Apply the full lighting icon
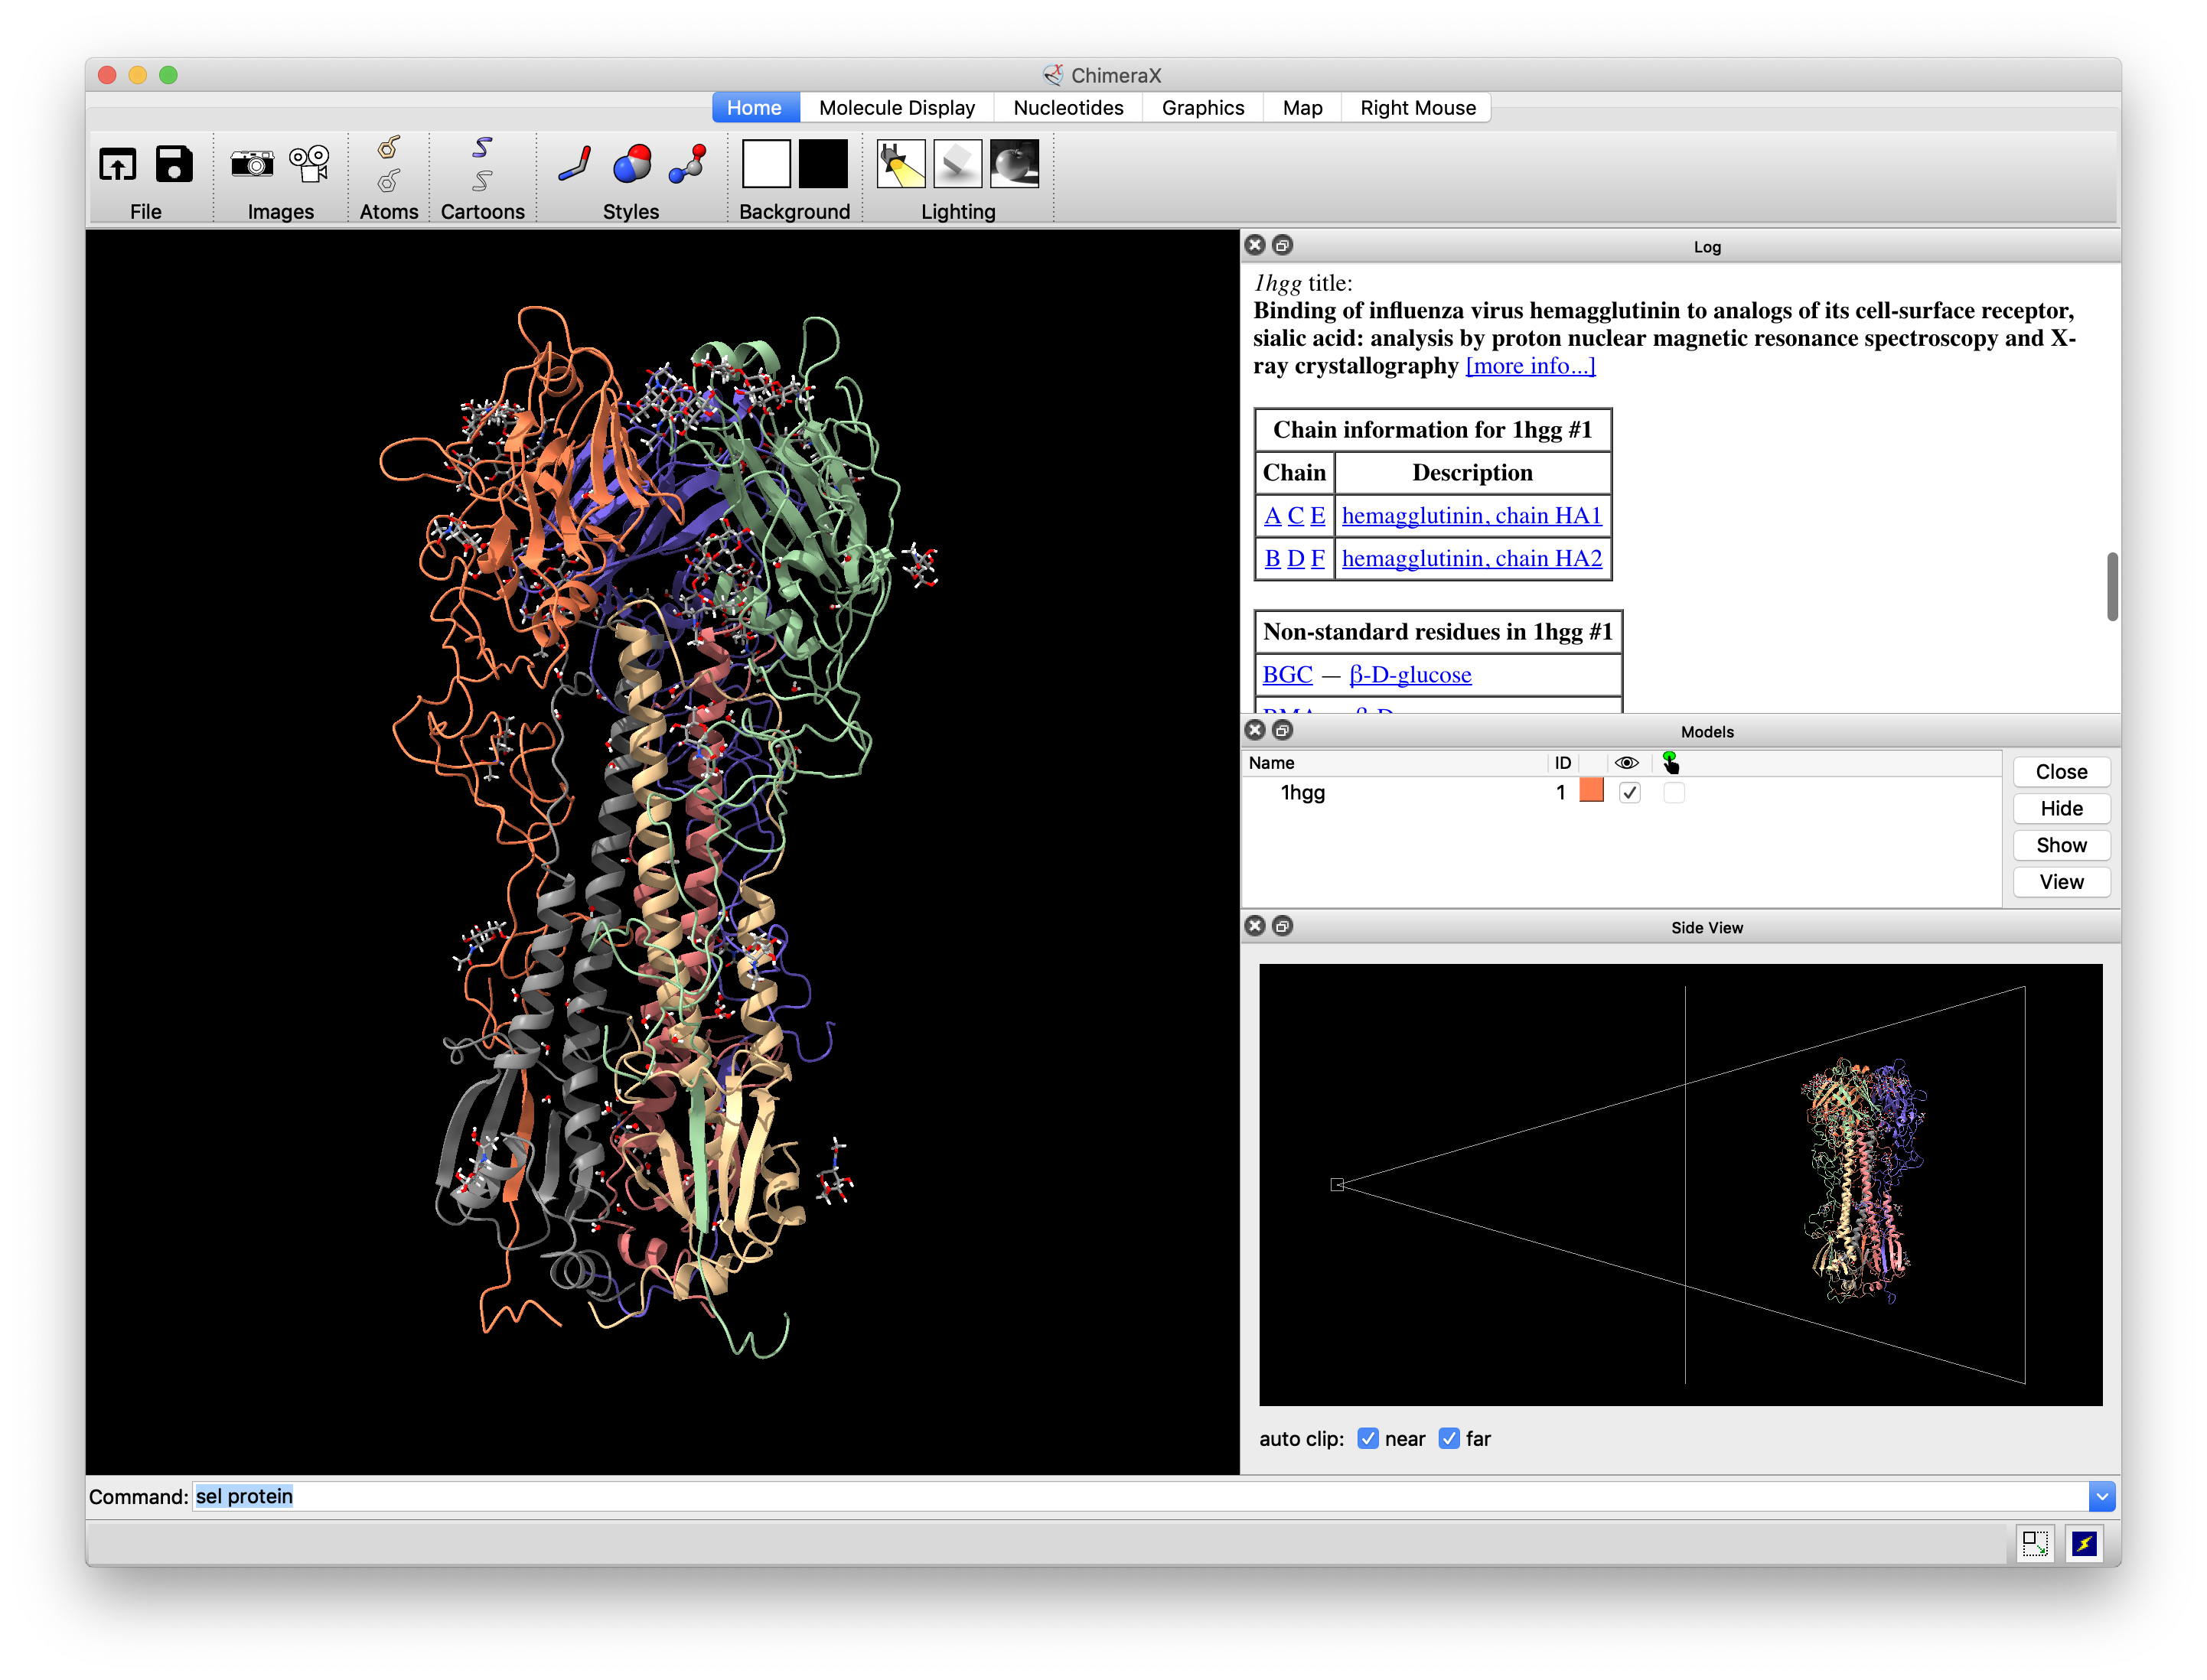Image resolution: width=2207 pixels, height=1680 pixels. [1015, 164]
